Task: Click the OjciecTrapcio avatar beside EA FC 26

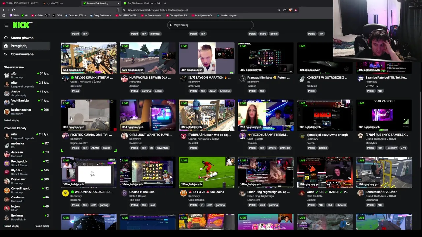Action: point(183,193)
